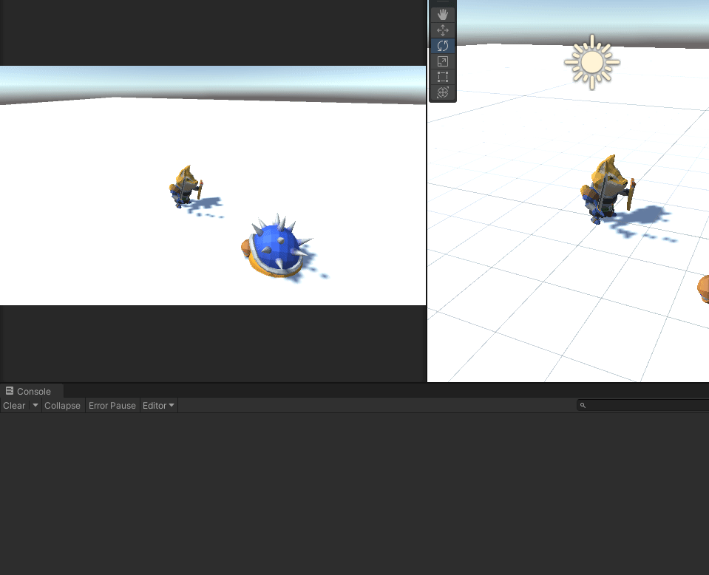
Task: Select the Move tool
Action: tap(443, 30)
